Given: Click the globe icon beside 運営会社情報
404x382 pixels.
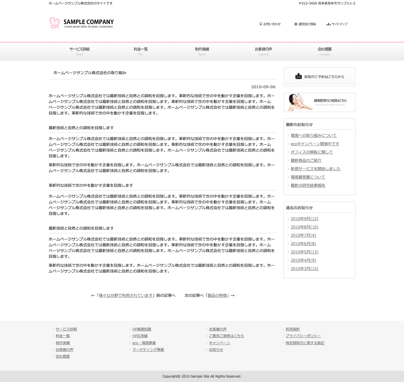Looking at the screenshot, I should (296, 24).
